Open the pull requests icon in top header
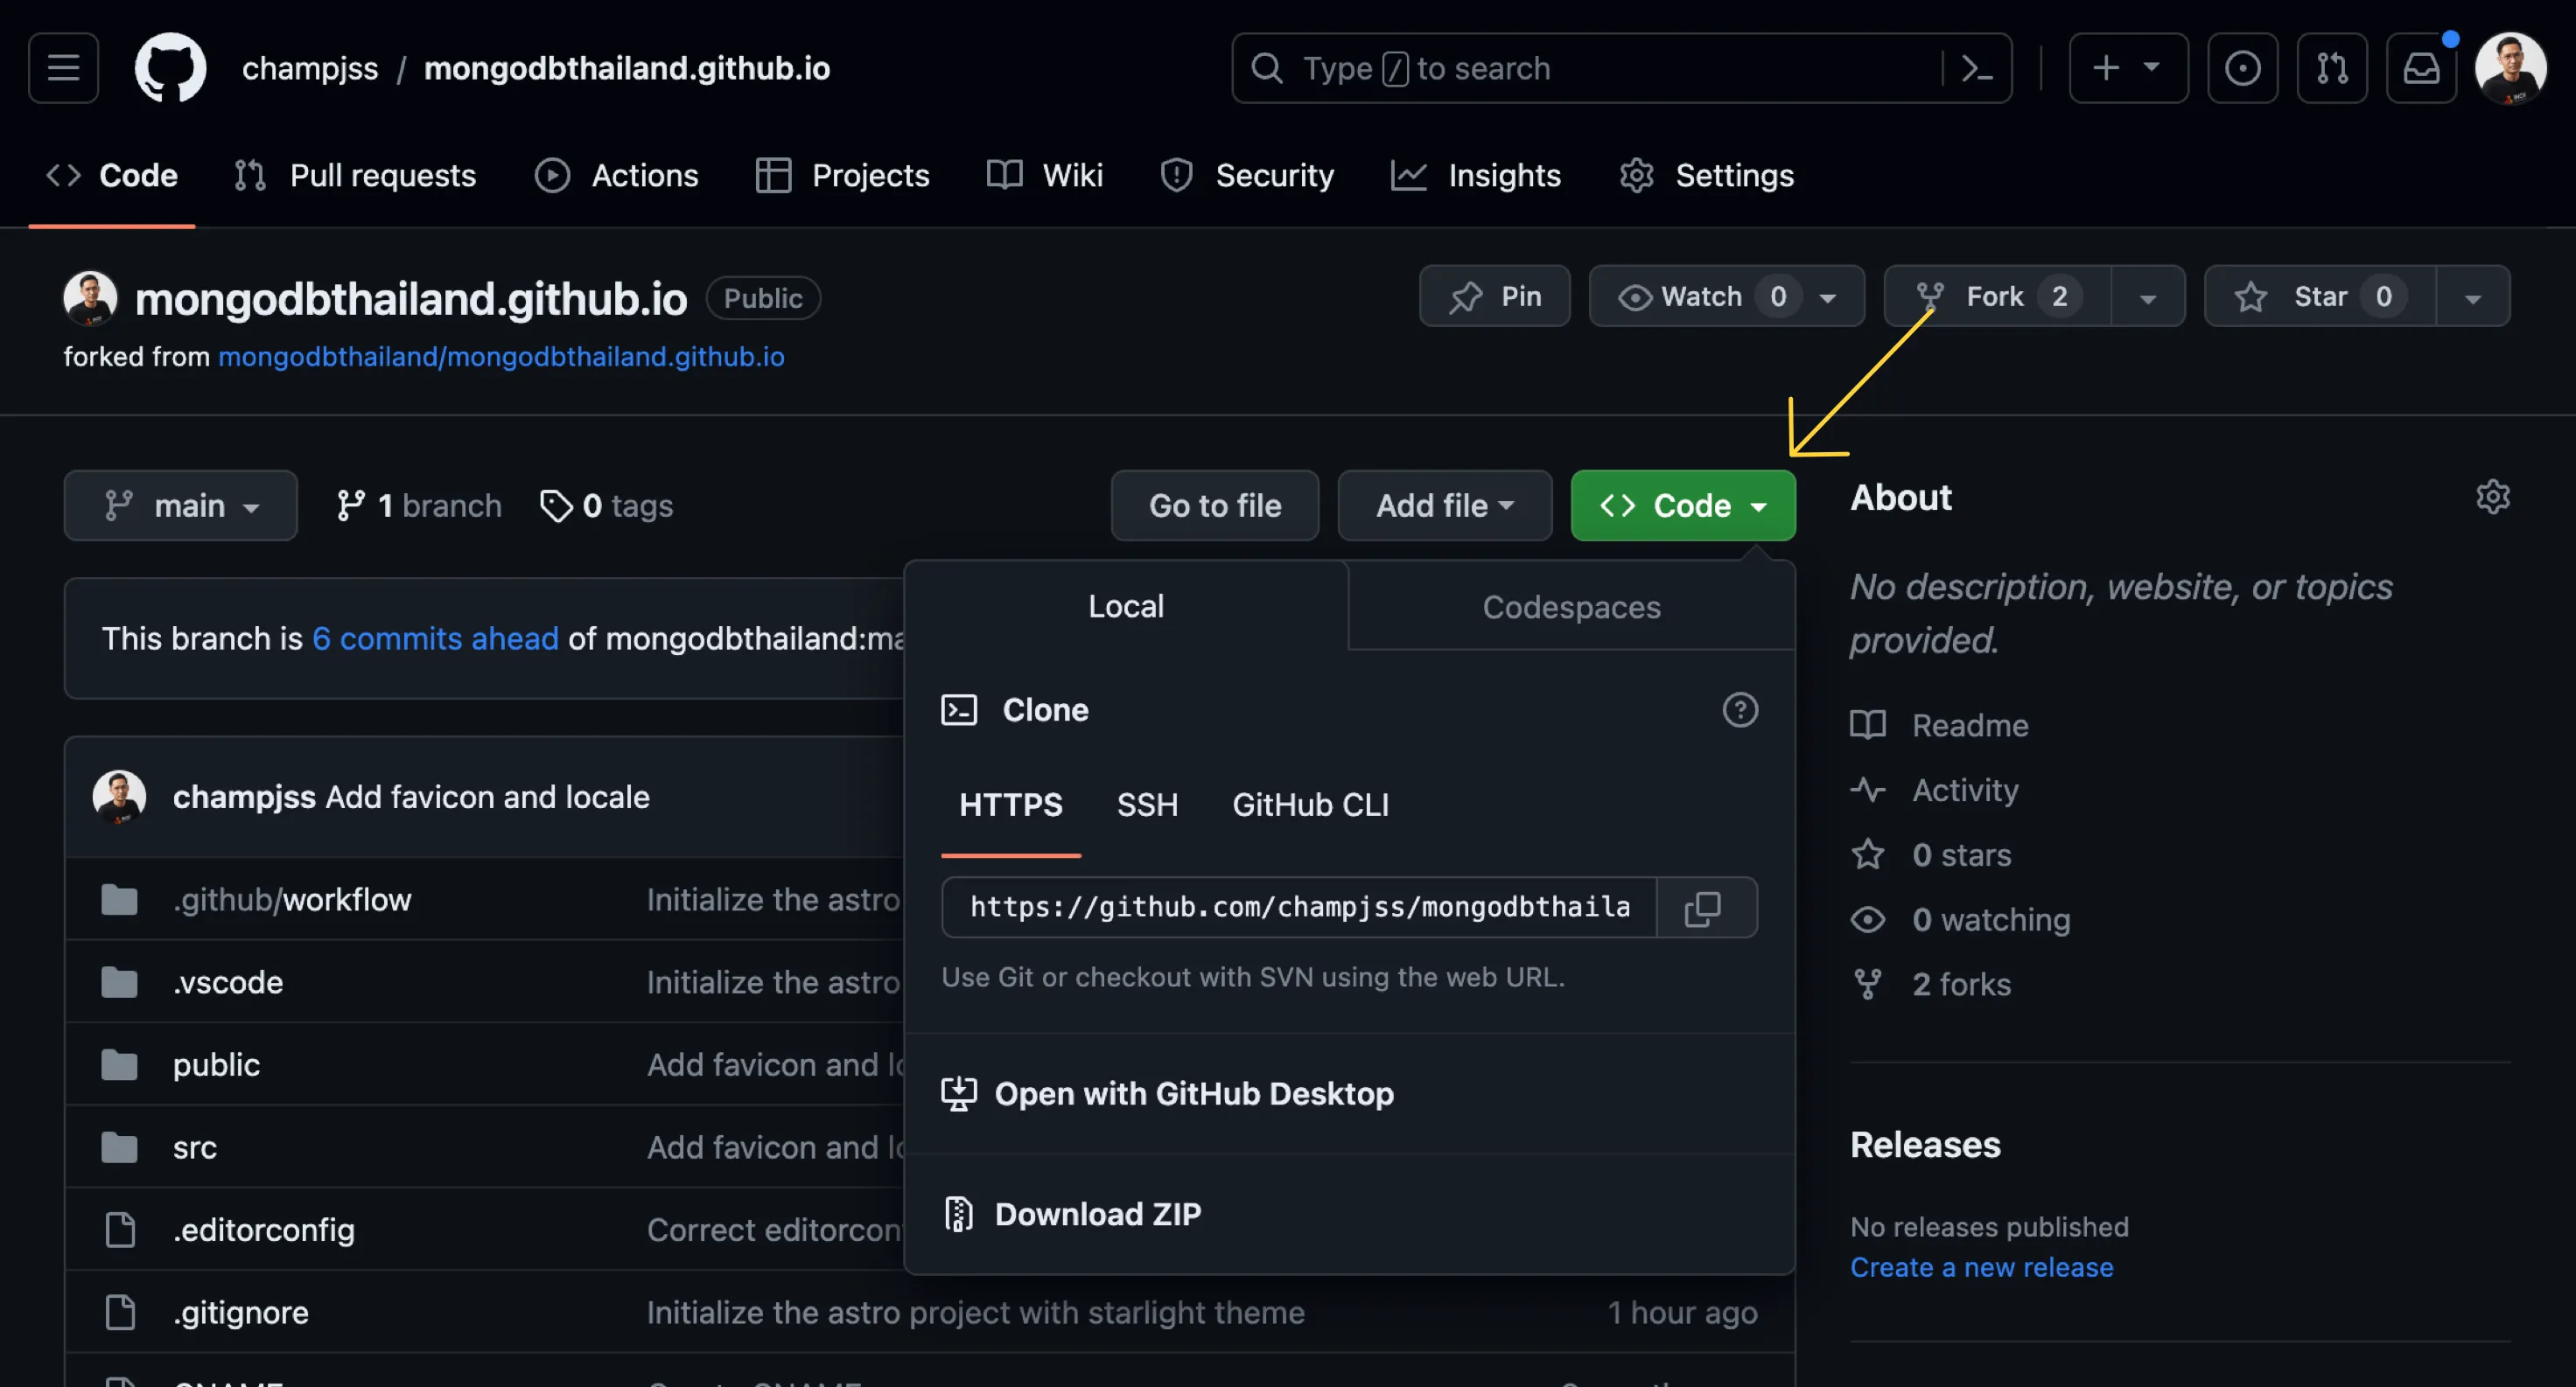This screenshot has width=2576, height=1387. coord(2332,68)
